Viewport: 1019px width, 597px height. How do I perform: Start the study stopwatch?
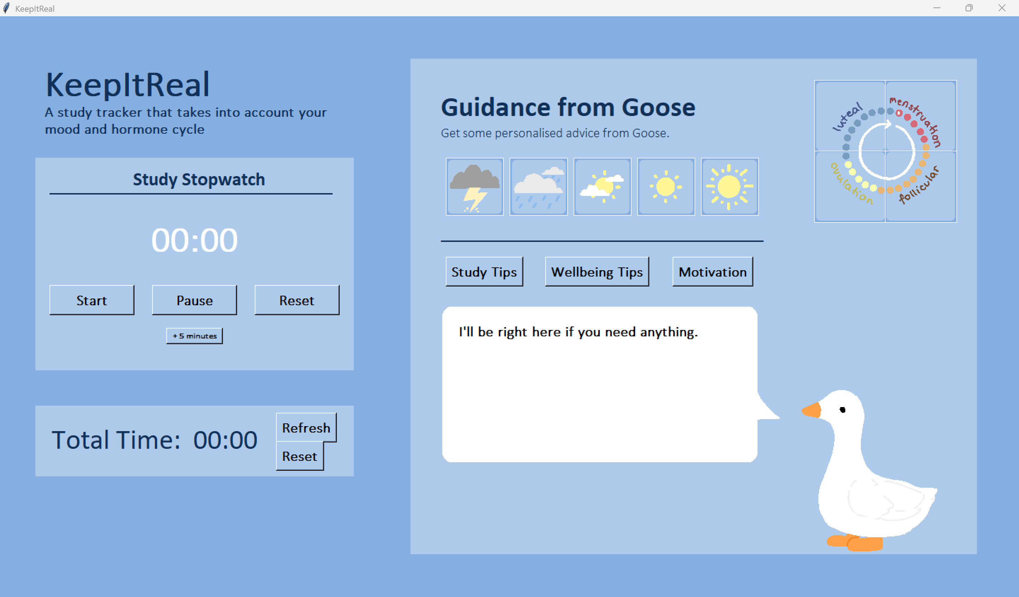pyautogui.click(x=92, y=300)
